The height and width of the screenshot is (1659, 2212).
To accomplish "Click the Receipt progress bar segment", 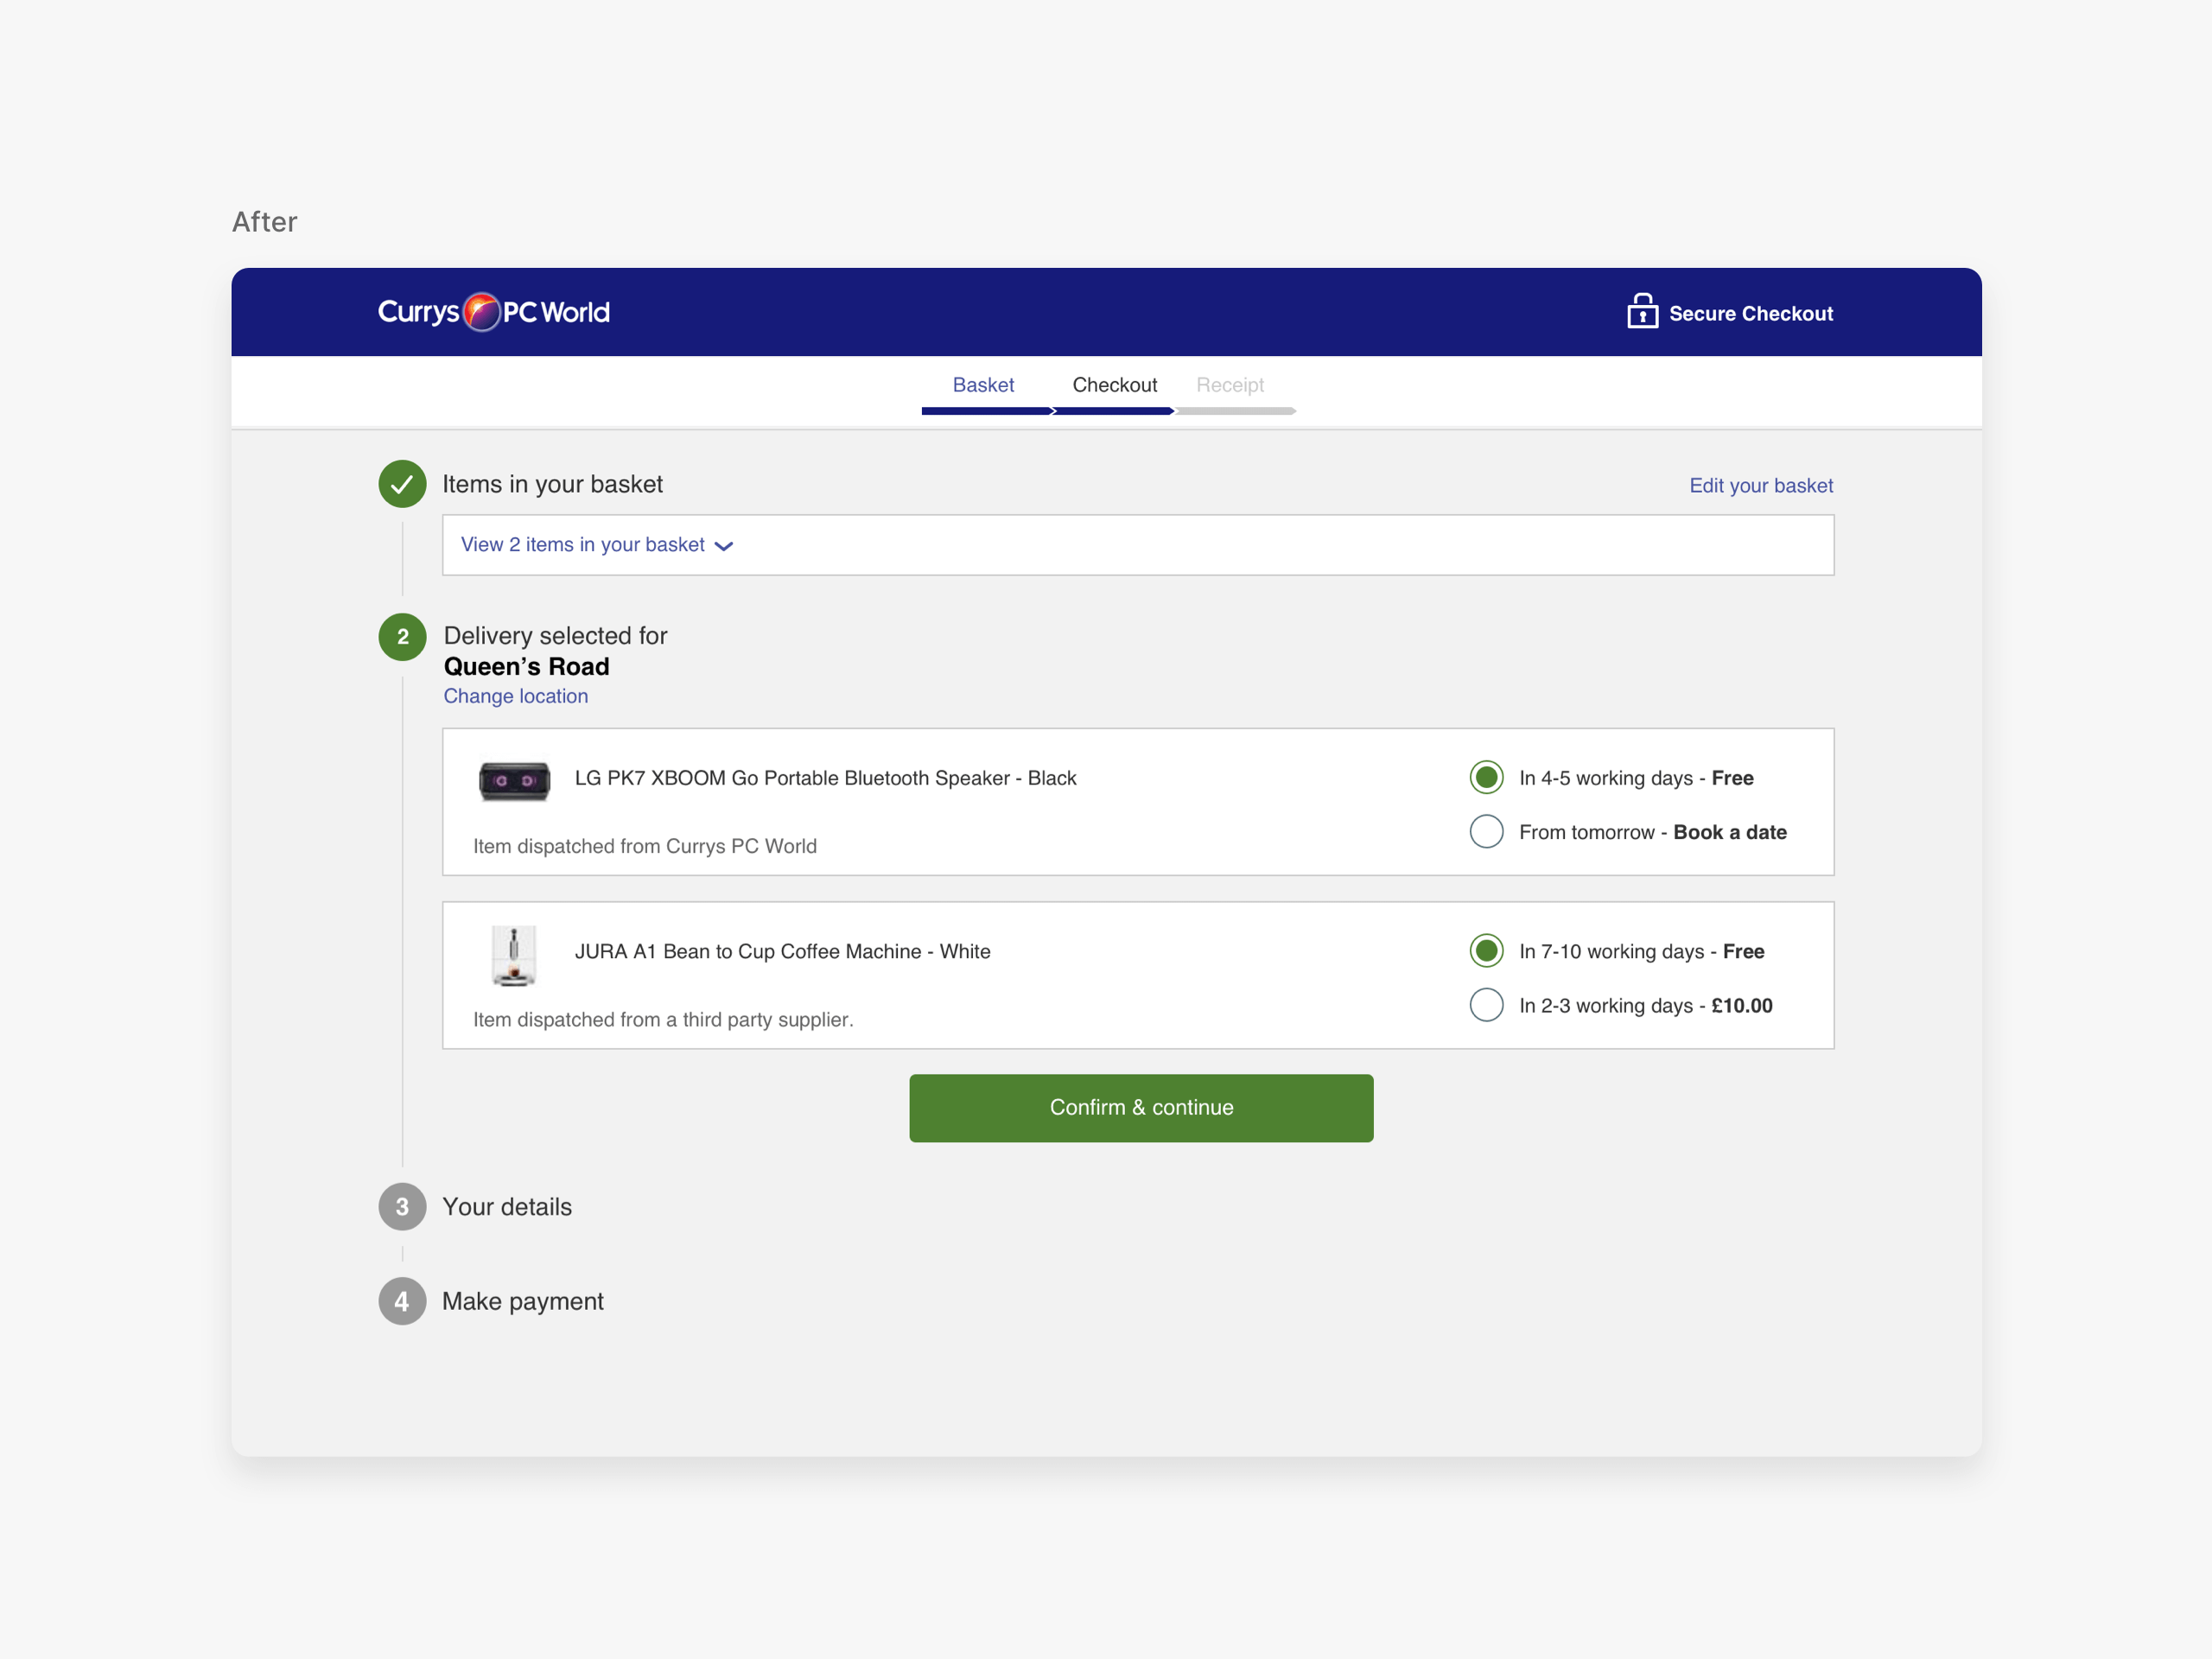I will pos(1236,411).
